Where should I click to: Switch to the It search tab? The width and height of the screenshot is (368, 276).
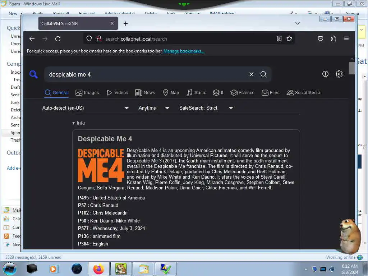coord(218,93)
